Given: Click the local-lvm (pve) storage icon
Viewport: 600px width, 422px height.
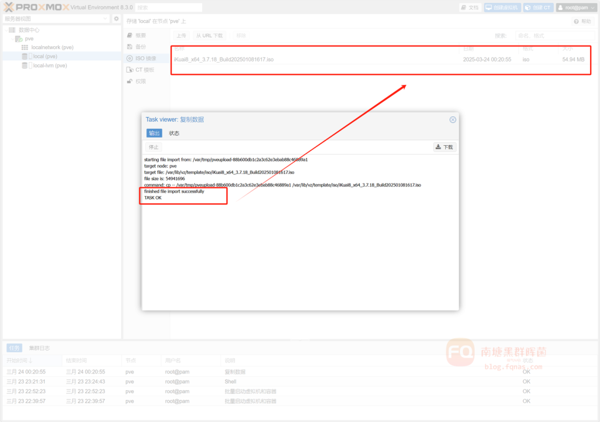Looking at the screenshot, I should 25,66.
